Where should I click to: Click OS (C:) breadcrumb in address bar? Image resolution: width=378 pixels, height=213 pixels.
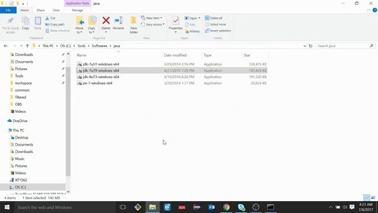pyautogui.click(x=66, y=46)
